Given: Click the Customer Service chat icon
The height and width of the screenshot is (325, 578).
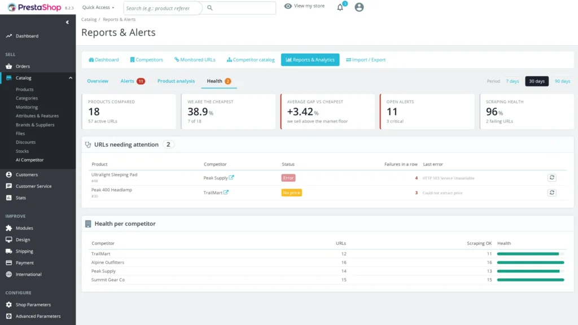Looking at the screenshot, I should pos(9,186).
